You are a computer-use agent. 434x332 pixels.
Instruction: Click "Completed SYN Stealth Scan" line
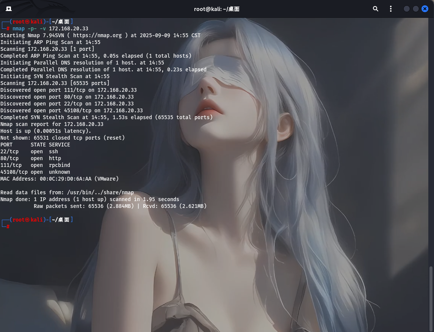[x=107, y=117]
